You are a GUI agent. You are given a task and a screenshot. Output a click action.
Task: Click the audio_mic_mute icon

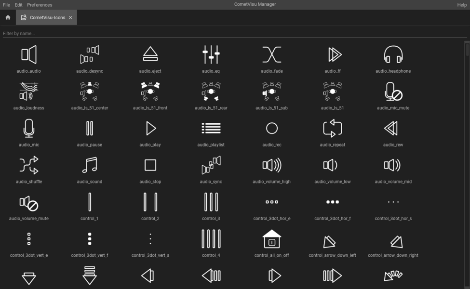point(393,92)
